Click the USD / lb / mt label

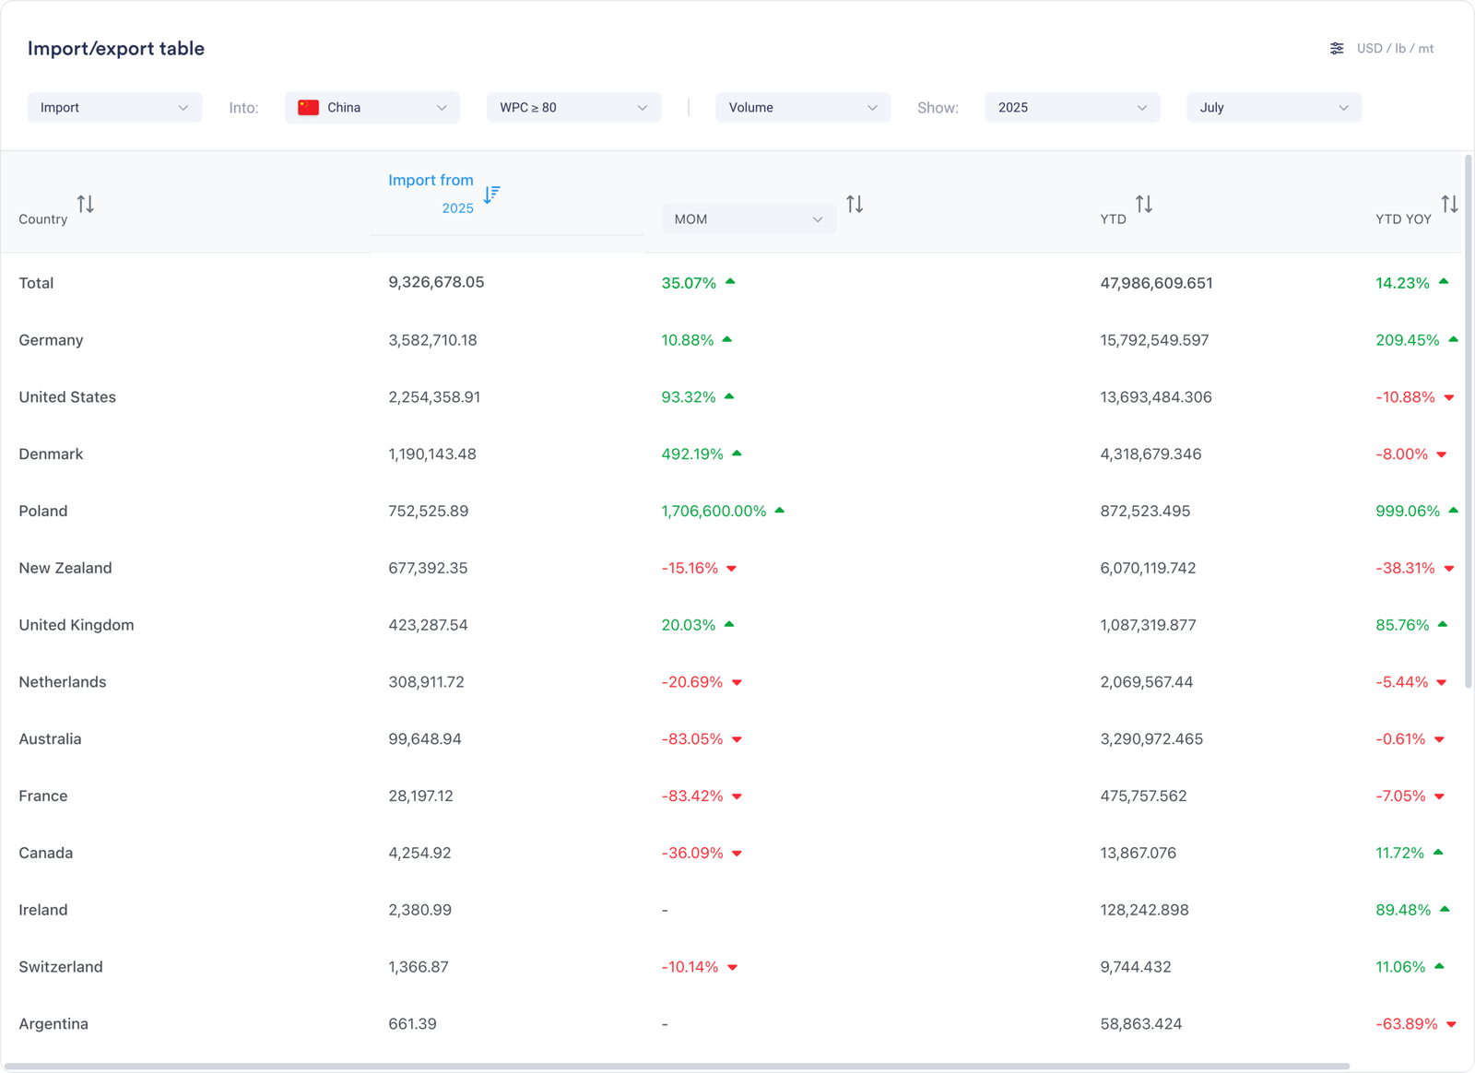pyautogui.click(x=1395, y=49)
